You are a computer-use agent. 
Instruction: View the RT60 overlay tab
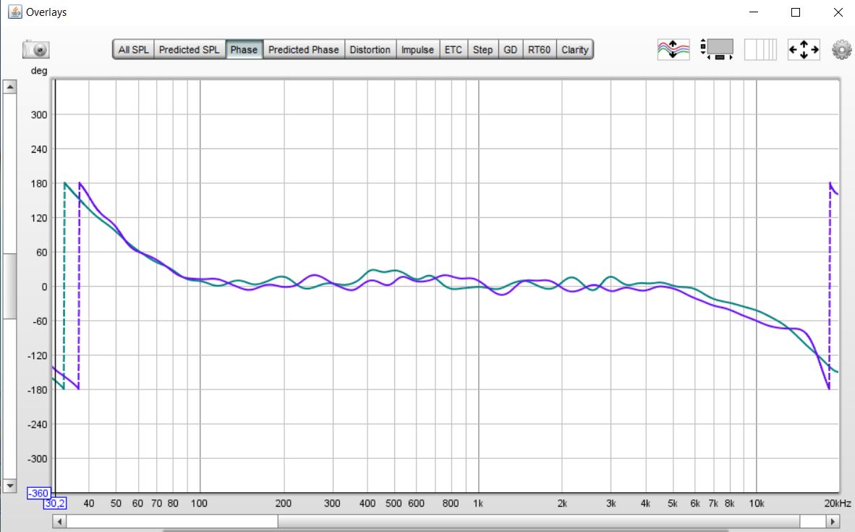pyautogui.click(x=539, y=50)
